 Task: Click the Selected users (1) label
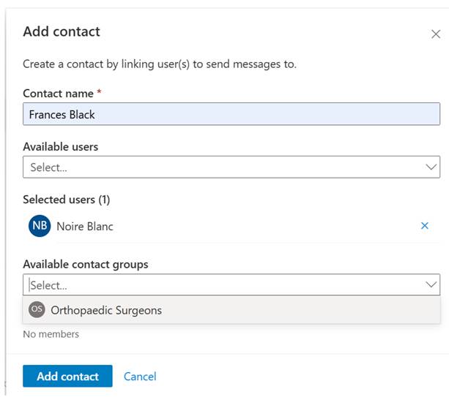[66, 200]
